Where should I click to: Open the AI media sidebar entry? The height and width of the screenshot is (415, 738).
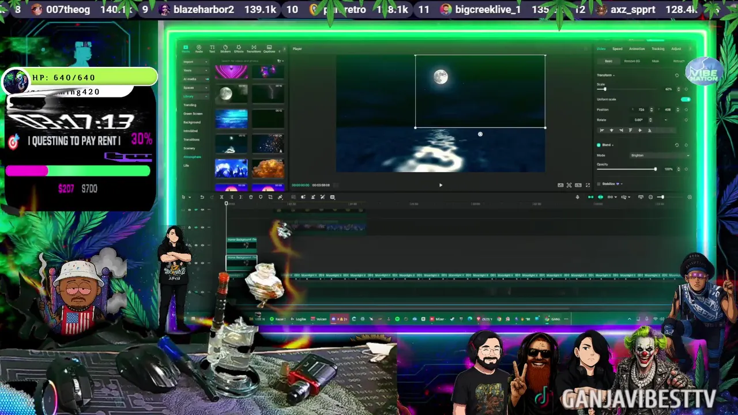tap(195, 79)
